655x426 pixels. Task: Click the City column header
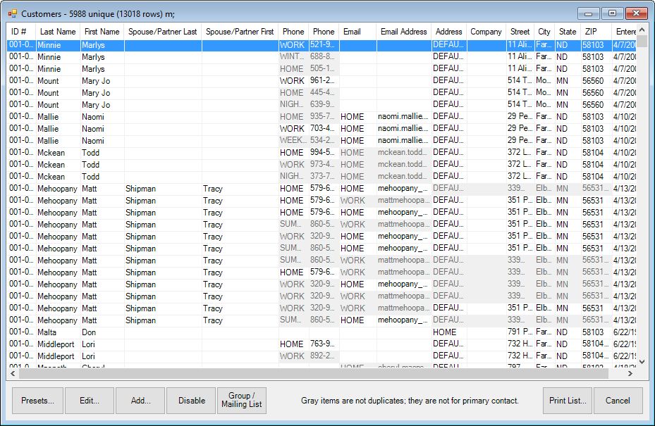(x=544, y=32)
